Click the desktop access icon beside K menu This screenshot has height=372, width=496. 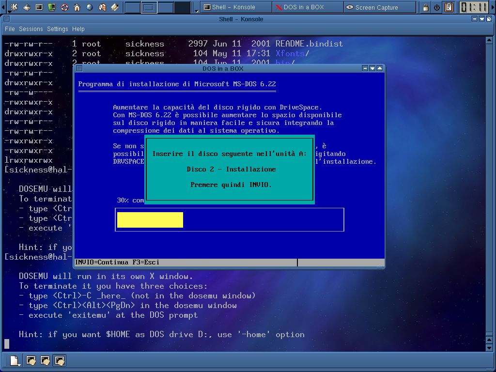tap(27, 7)
